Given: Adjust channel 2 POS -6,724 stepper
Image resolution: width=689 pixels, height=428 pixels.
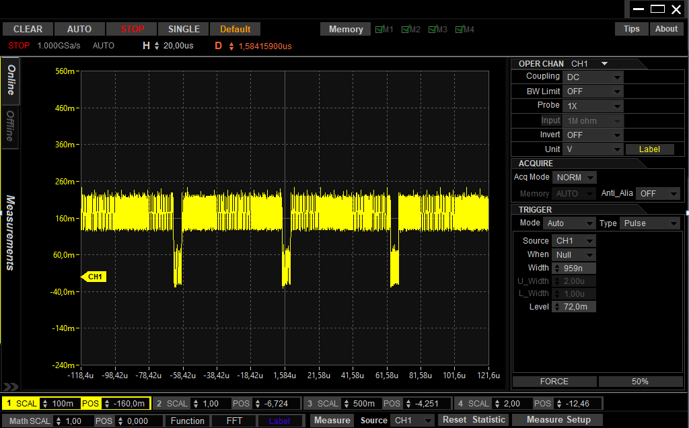Looking at the screenshot, I should 258,403.
